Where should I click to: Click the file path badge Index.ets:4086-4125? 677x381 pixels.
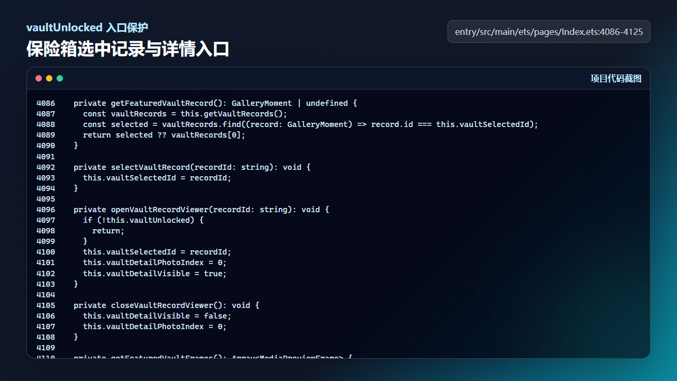coord(549,32)
